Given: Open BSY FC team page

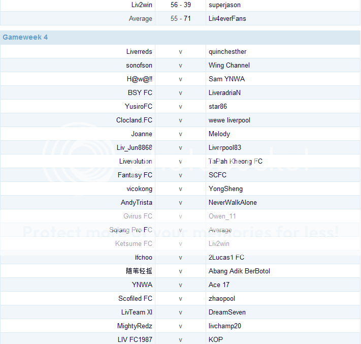Looking at the screenshot, I should tap(140, 92).
